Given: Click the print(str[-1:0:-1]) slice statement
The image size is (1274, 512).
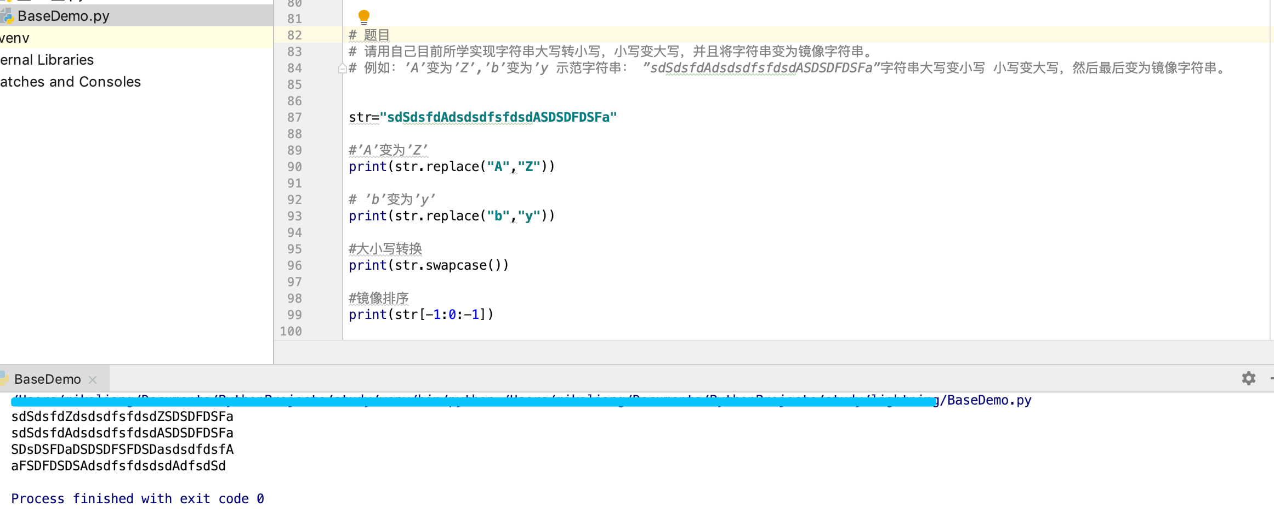Looking at the screenshot, I should (x=420, y=315).
